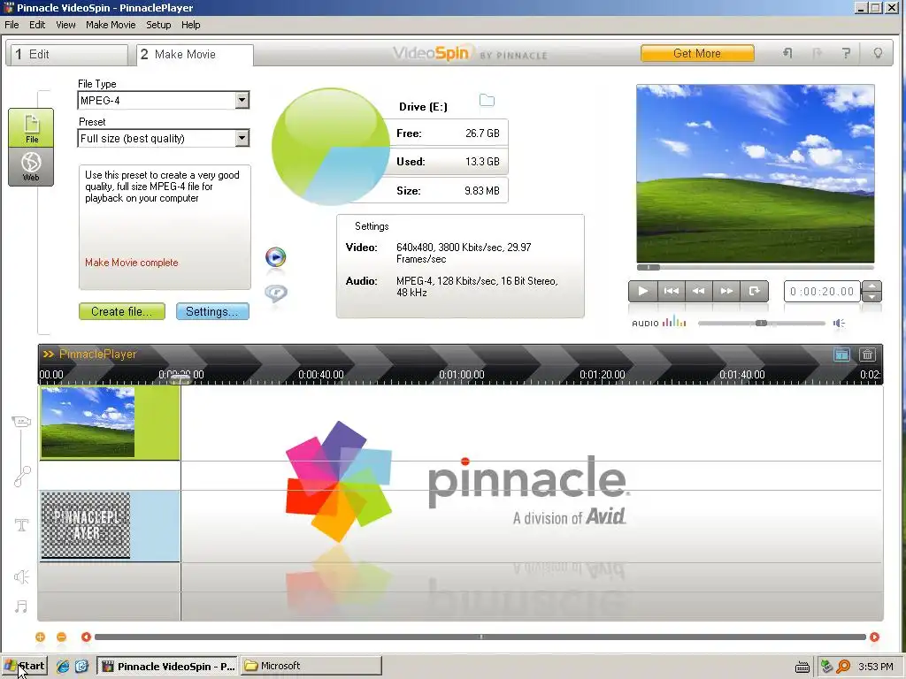Zoom out timeline with minus icon
This screenshot has width=906, height=679.
tap(61, 637)
